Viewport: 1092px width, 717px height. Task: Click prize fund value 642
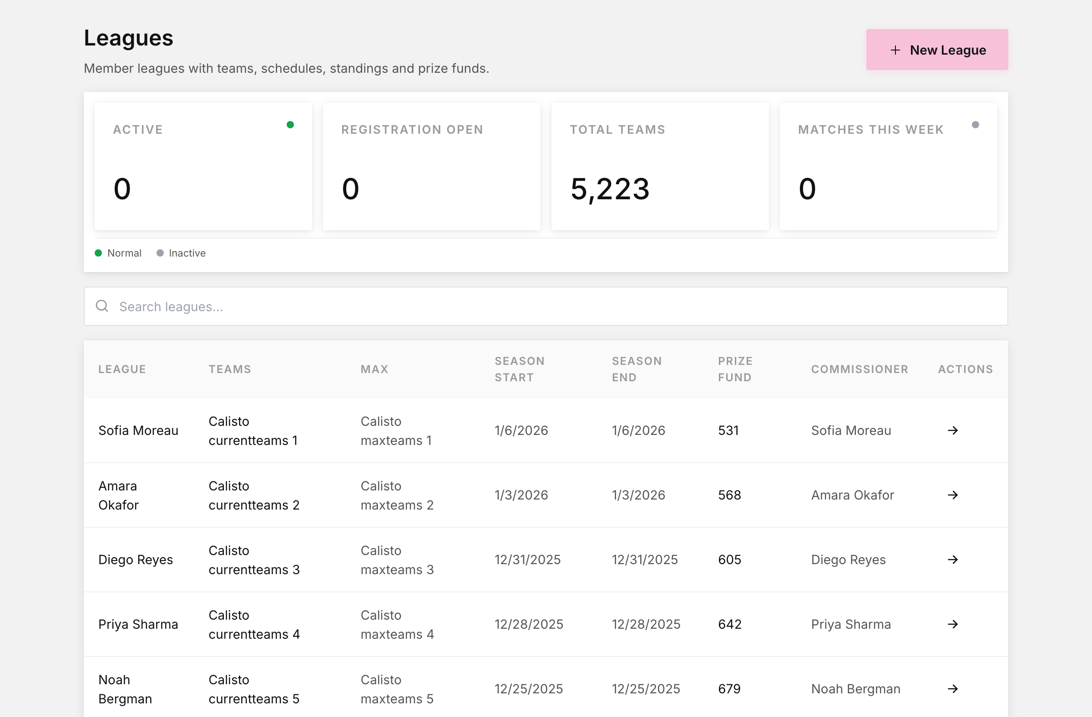[x=729, y=624]
